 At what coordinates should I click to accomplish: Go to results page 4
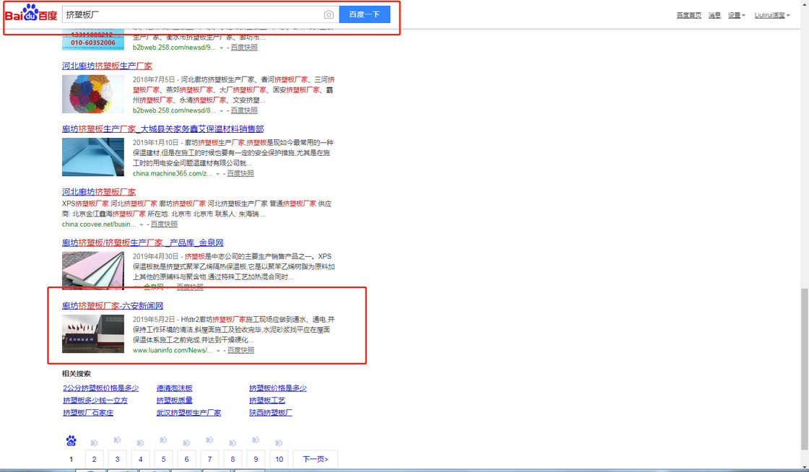[x=140, y=459]
